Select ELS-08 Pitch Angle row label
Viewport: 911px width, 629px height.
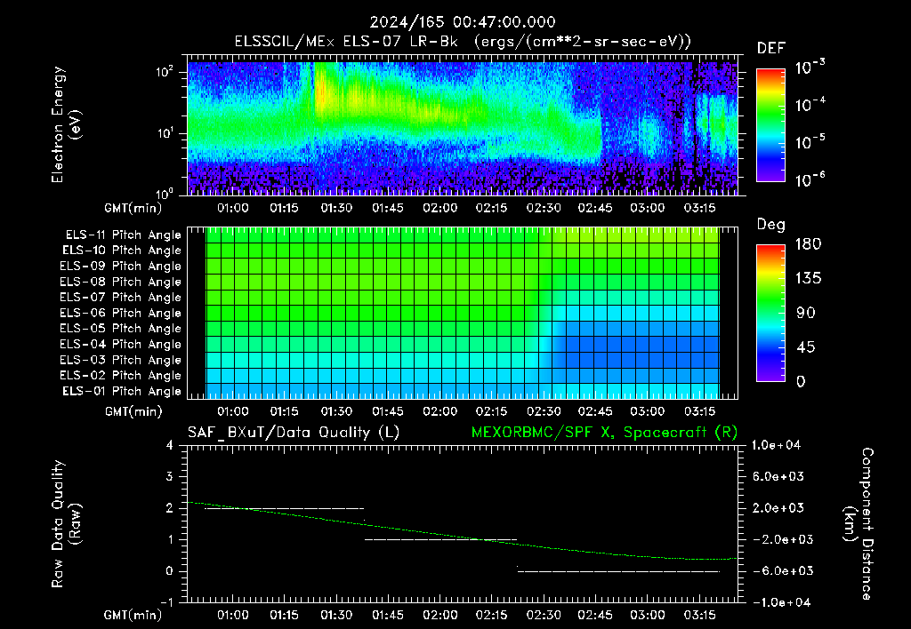tap(120, 282)
